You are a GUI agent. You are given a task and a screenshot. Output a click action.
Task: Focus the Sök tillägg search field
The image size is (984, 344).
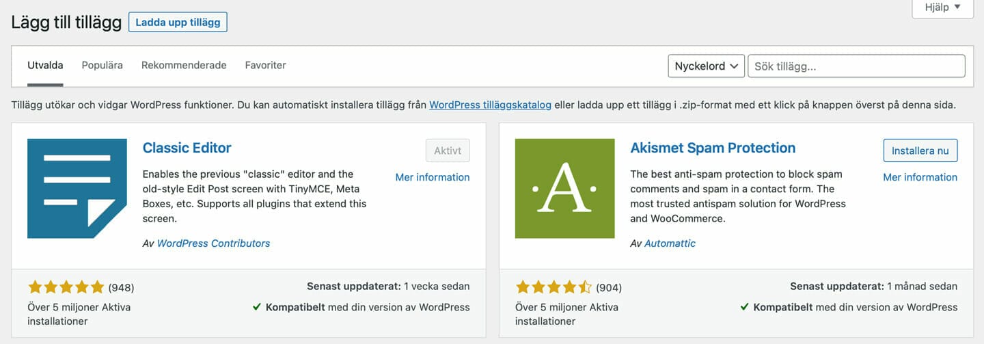pyautogui.click(x=856, y=66)
